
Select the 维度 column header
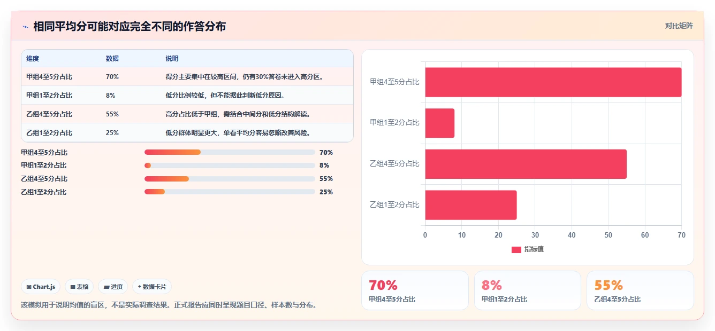33,59
